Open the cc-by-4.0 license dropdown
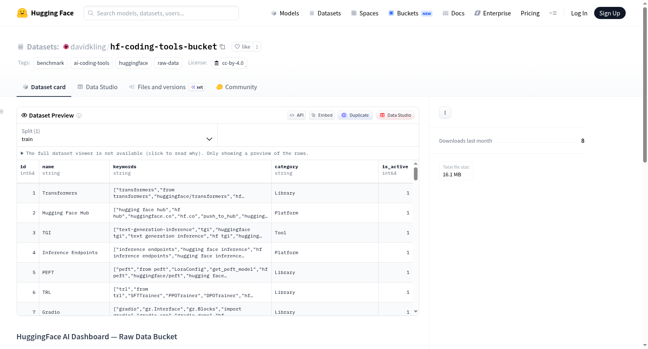 click(x=229, y=63)
